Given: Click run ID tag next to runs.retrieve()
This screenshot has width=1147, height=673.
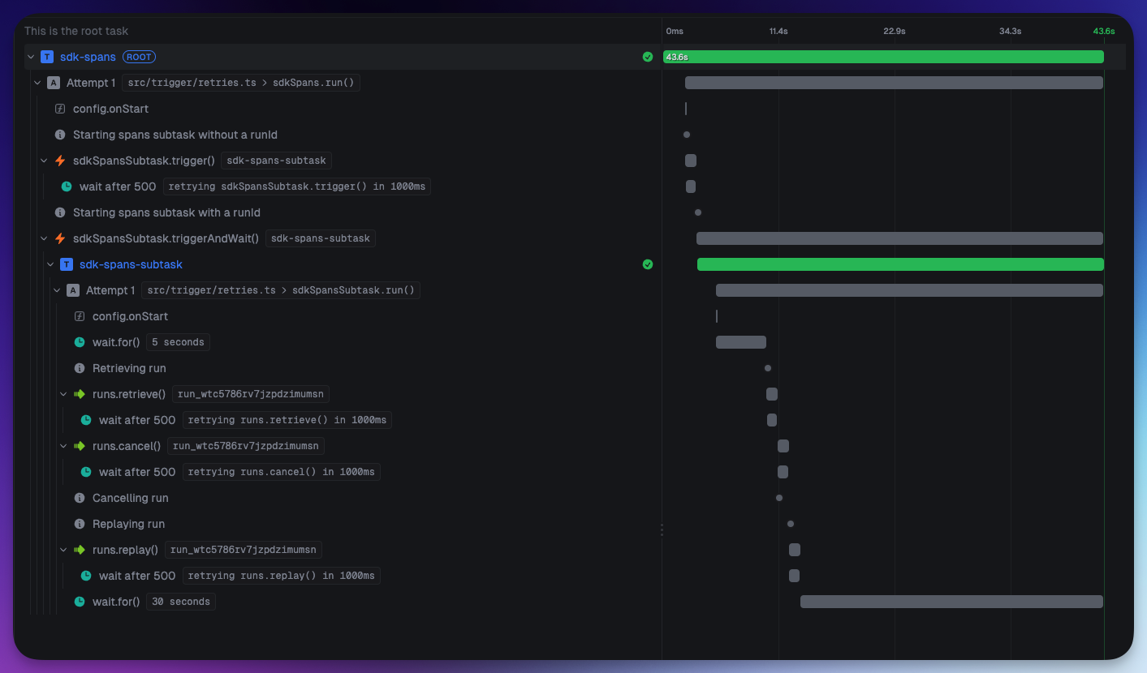Looking at the screenshot, I should (x=250, y=394).
